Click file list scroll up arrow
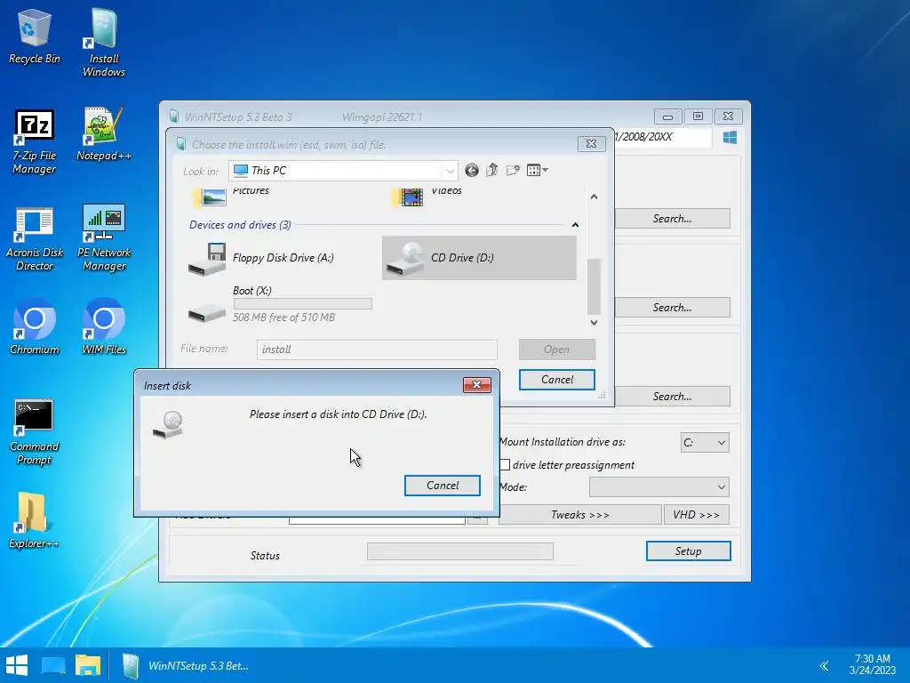Image resolution: width=910 pixels, height=683 pixels. point(594,197)
